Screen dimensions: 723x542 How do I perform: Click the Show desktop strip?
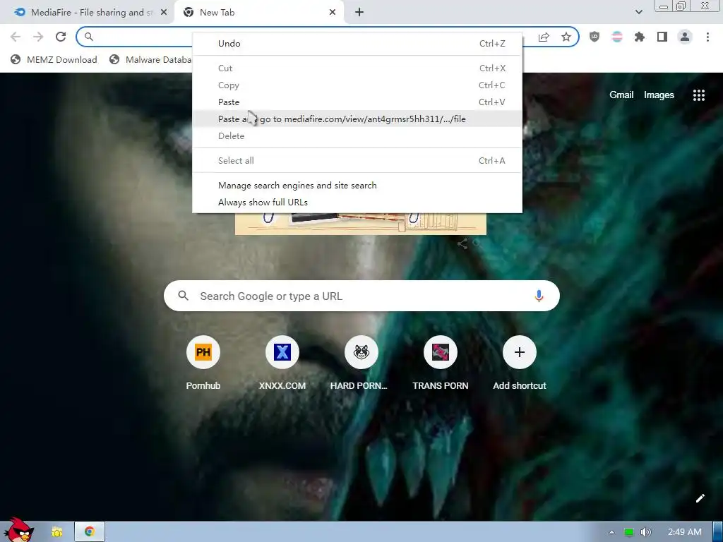(718, 532)
